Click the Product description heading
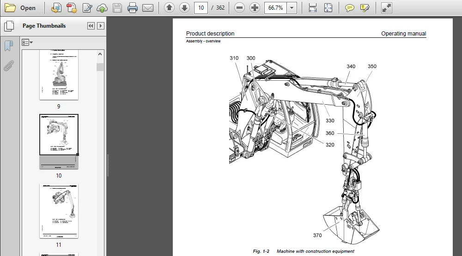 [x=210, y=34]
